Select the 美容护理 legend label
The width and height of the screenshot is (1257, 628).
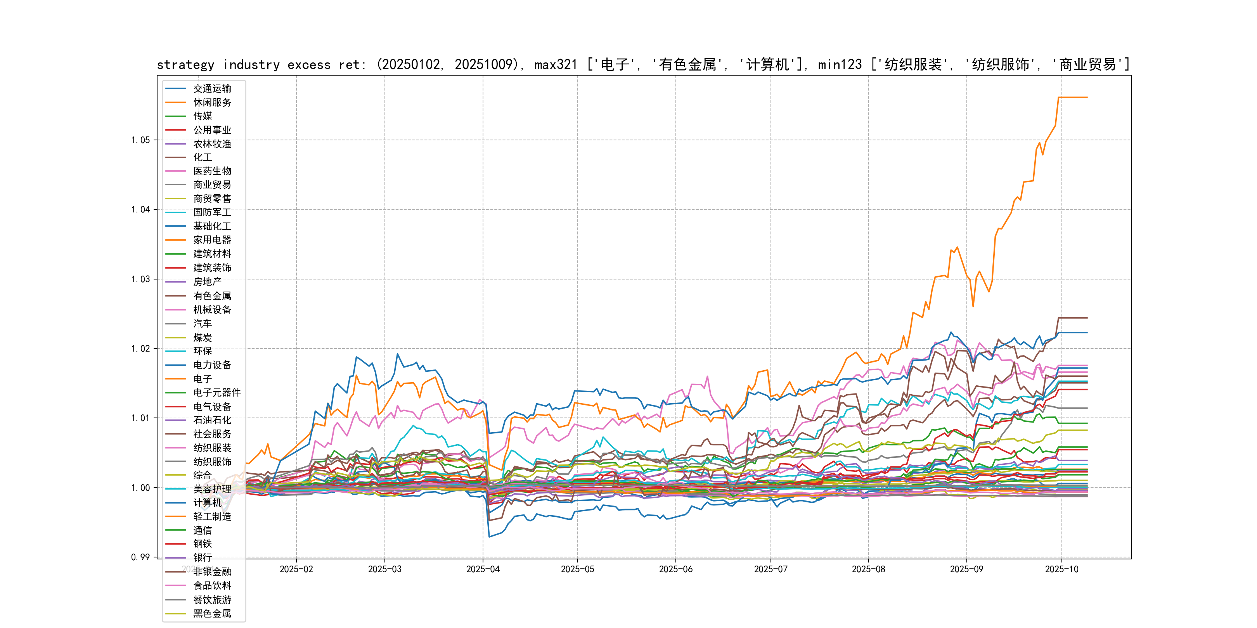click(x=212, y=489)
